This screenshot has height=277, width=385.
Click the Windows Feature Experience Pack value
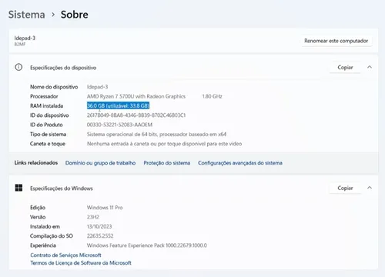(147, 245)
